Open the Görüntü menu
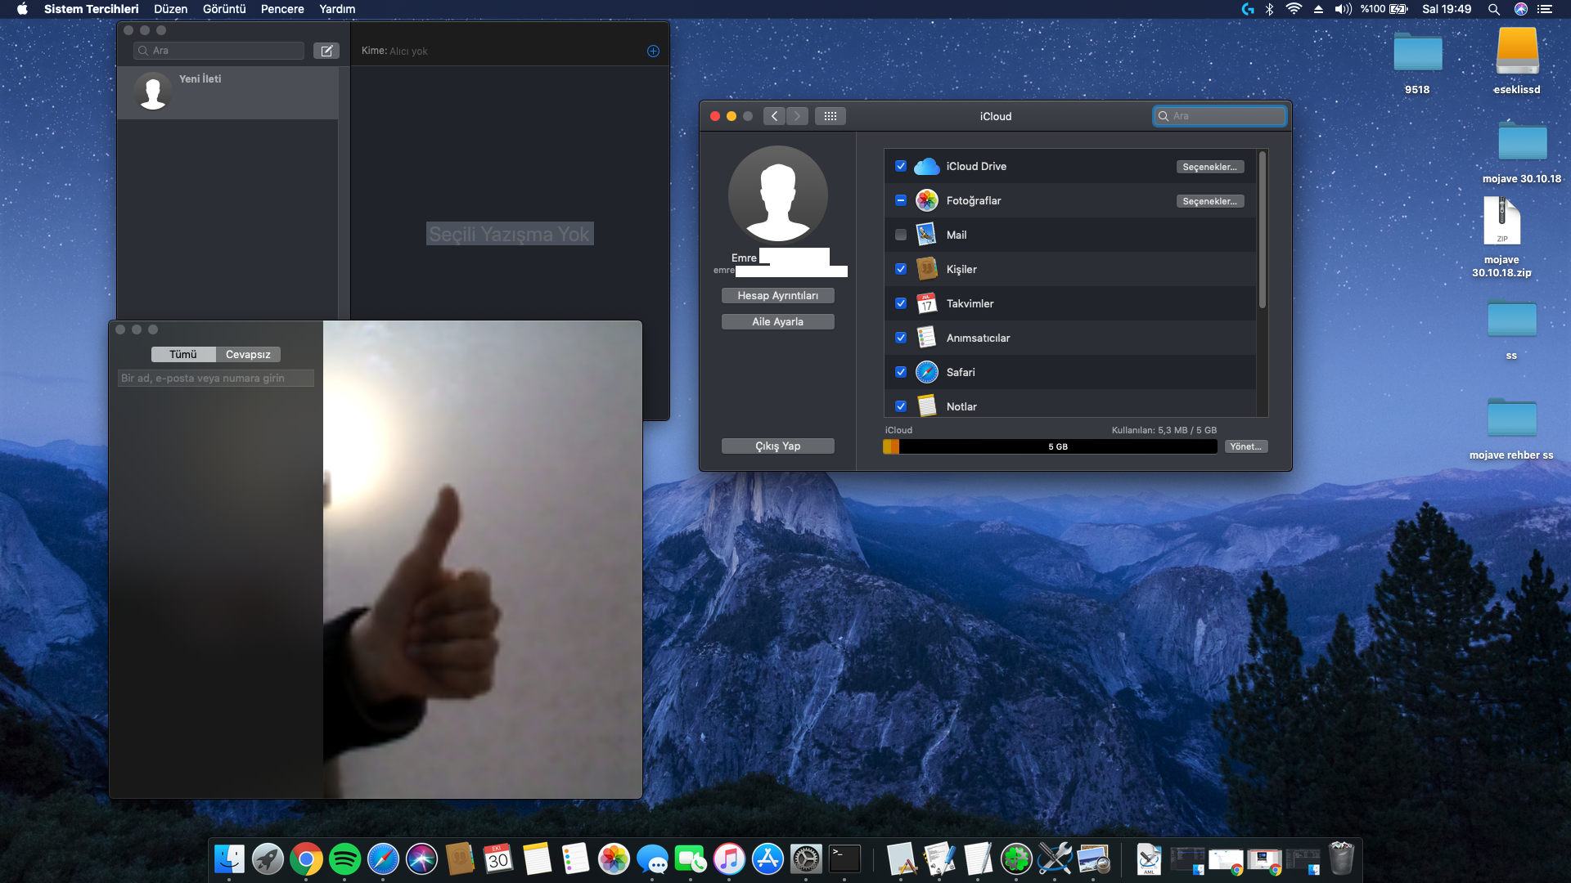The width and height of the screenshot is (1571, 883). coord(224,9)
